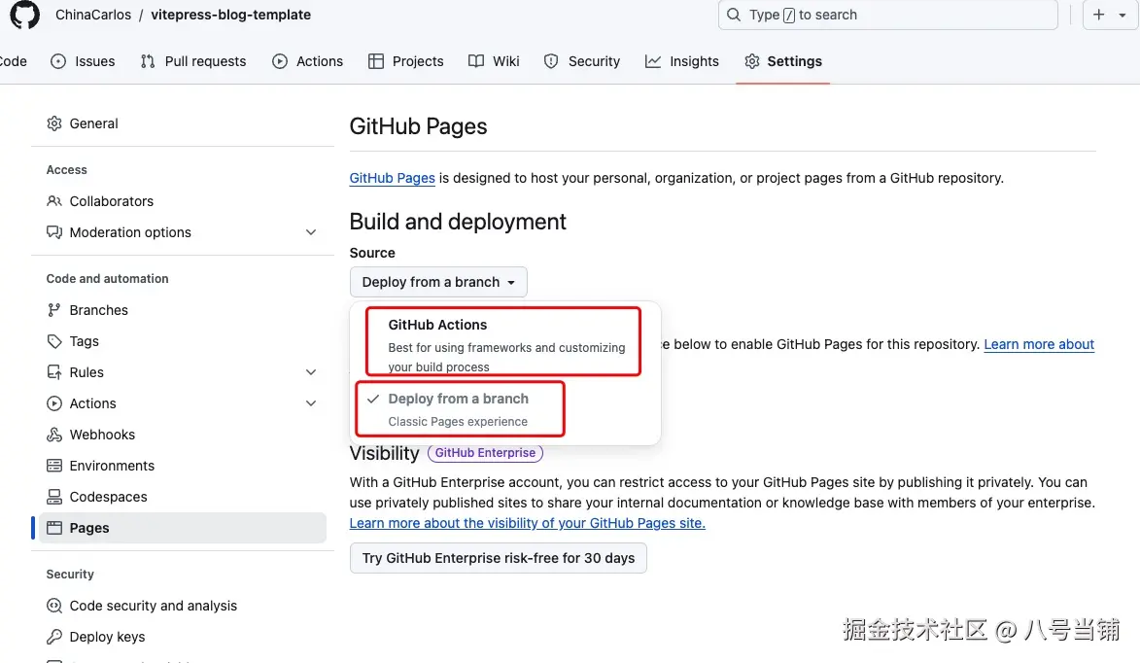Image resolution: width=1140 pixels, height=663 pixels.
Task: Select GitHub Actions as the build source
Action: [502, 341]
